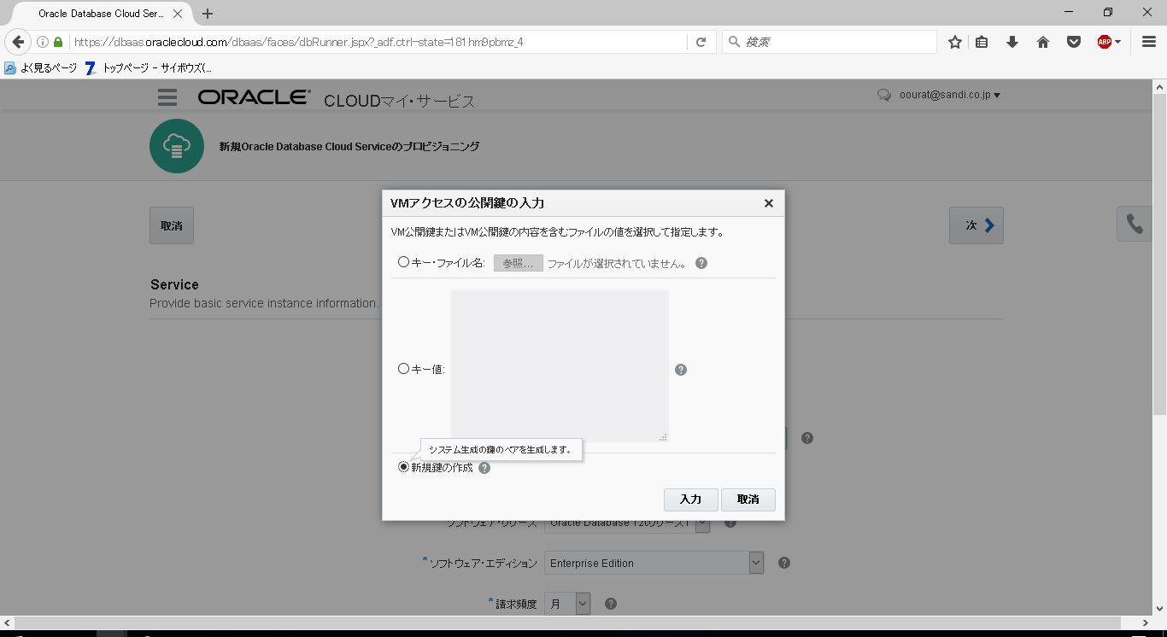The image size is (1167, 637).
Task: Click help icon beside 新規鍵の作成
Action: (x=484, y=468)
